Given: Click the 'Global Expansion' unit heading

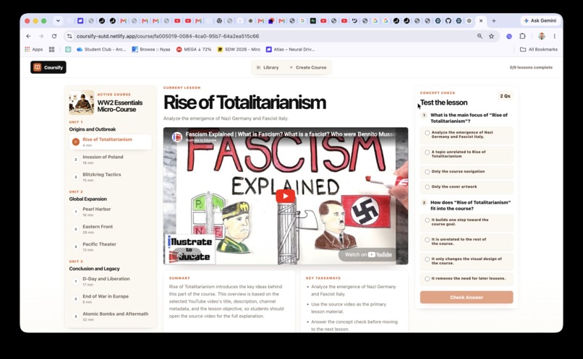Looking at the screenshot, I should click(88, 199).
